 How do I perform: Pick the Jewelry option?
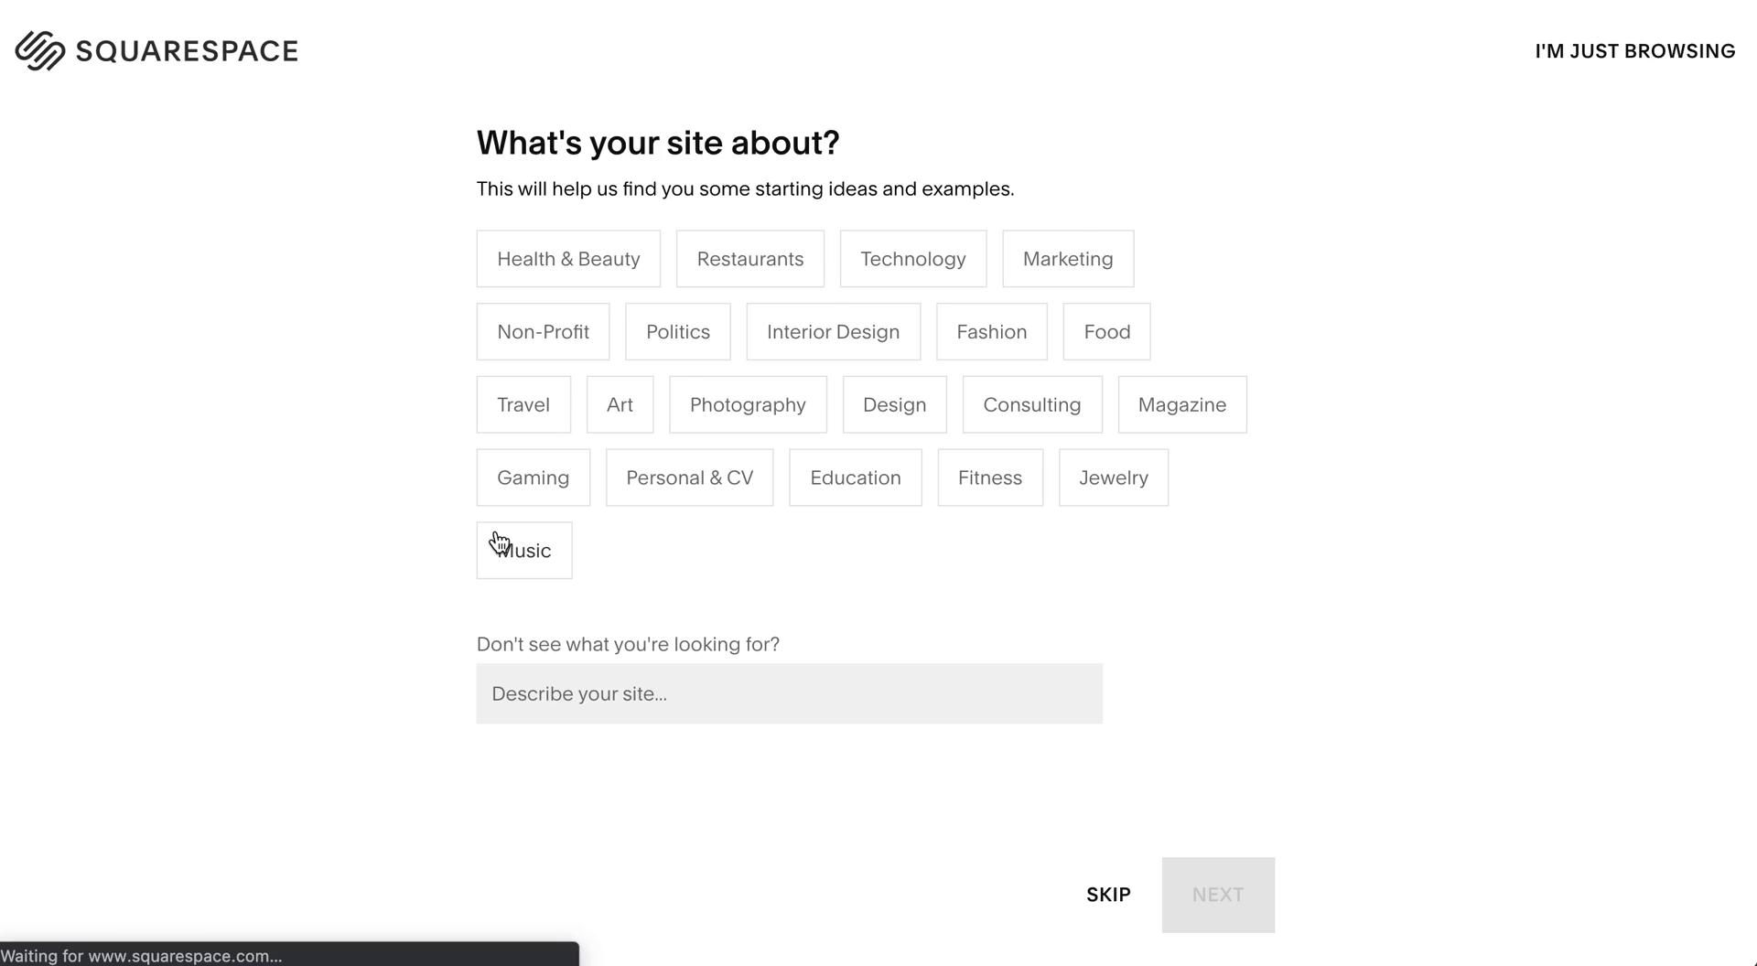click(1114, 478)
